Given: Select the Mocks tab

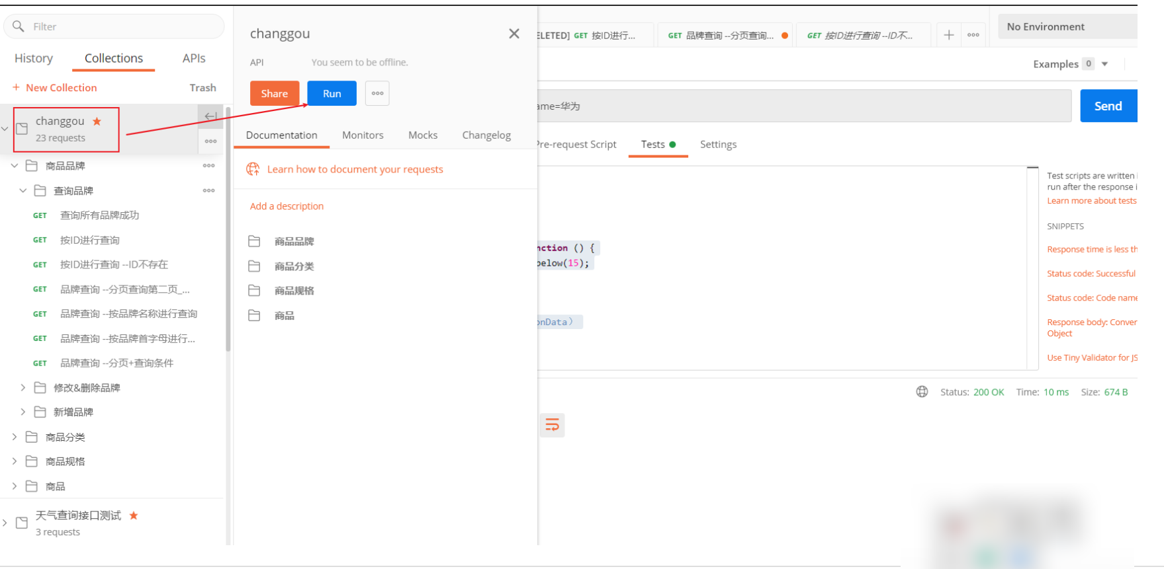Looking at the screenshot, I should pos(423,135).
